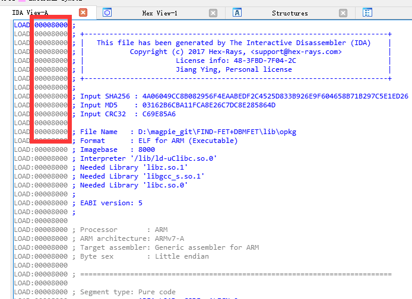Click the Needed Library 'libgcc_s.so.1' line
The height and width of the screenshot is (299, 412).
click(142, 176)
